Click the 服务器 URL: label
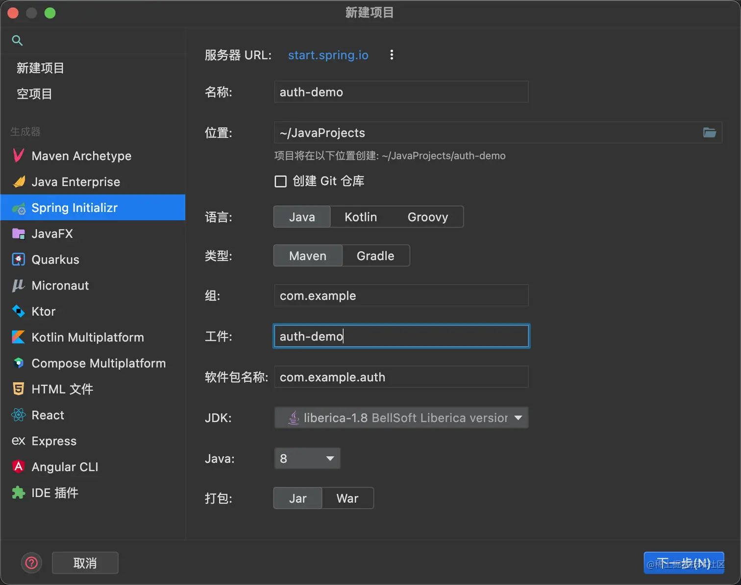 238,55
